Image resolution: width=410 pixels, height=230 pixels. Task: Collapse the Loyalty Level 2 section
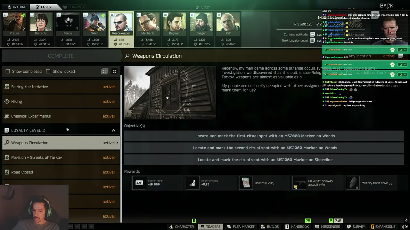point(113,130)
